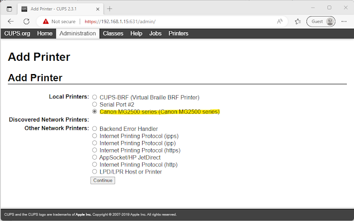Select CUPS-BRF Virtual Braille printer radio
This screenshot has width=354, height=221.
95,97
